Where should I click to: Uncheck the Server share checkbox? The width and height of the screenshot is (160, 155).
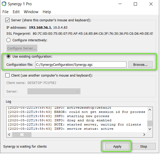[7, 20]
